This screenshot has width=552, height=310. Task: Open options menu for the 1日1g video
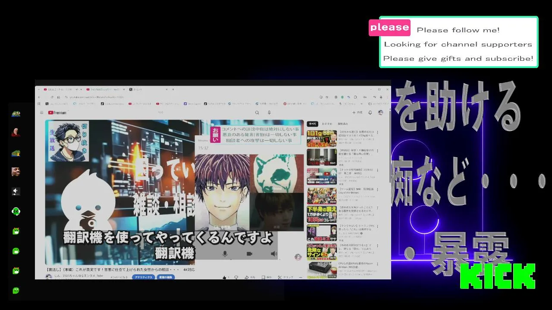tap(378, 133)
